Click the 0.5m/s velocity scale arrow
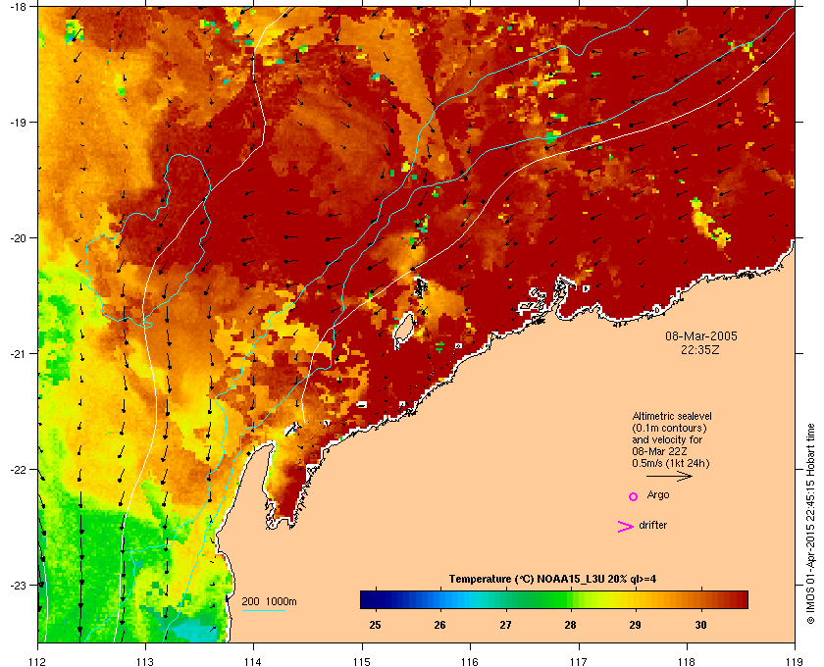The width and height of the screenshot is (824, 667). [x=669, y=476]
